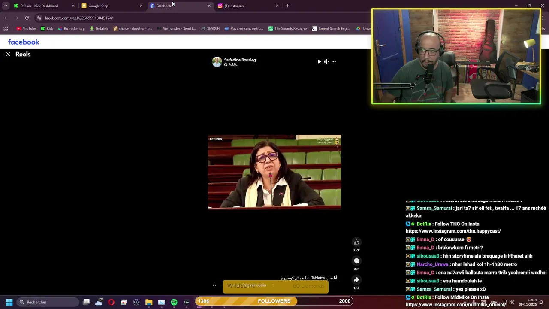Go back to the previous page

click(x=6, y=18)
